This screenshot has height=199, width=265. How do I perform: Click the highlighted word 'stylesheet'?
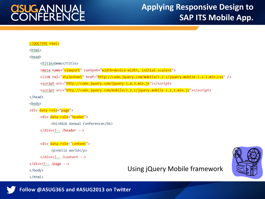pos(72,77)
